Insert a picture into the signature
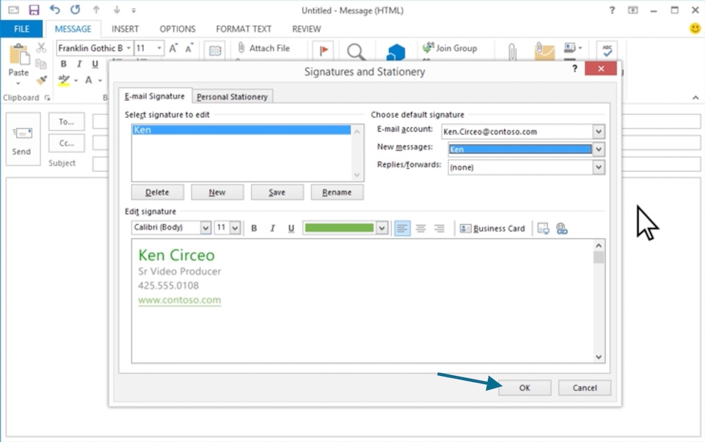Image resolution: width=705 pixels, height=442 pixels. tap(543, 227)
